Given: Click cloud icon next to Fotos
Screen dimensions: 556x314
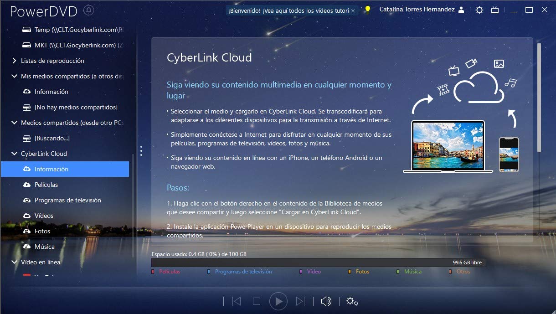Looking at the screenshot, I should 26,231.
